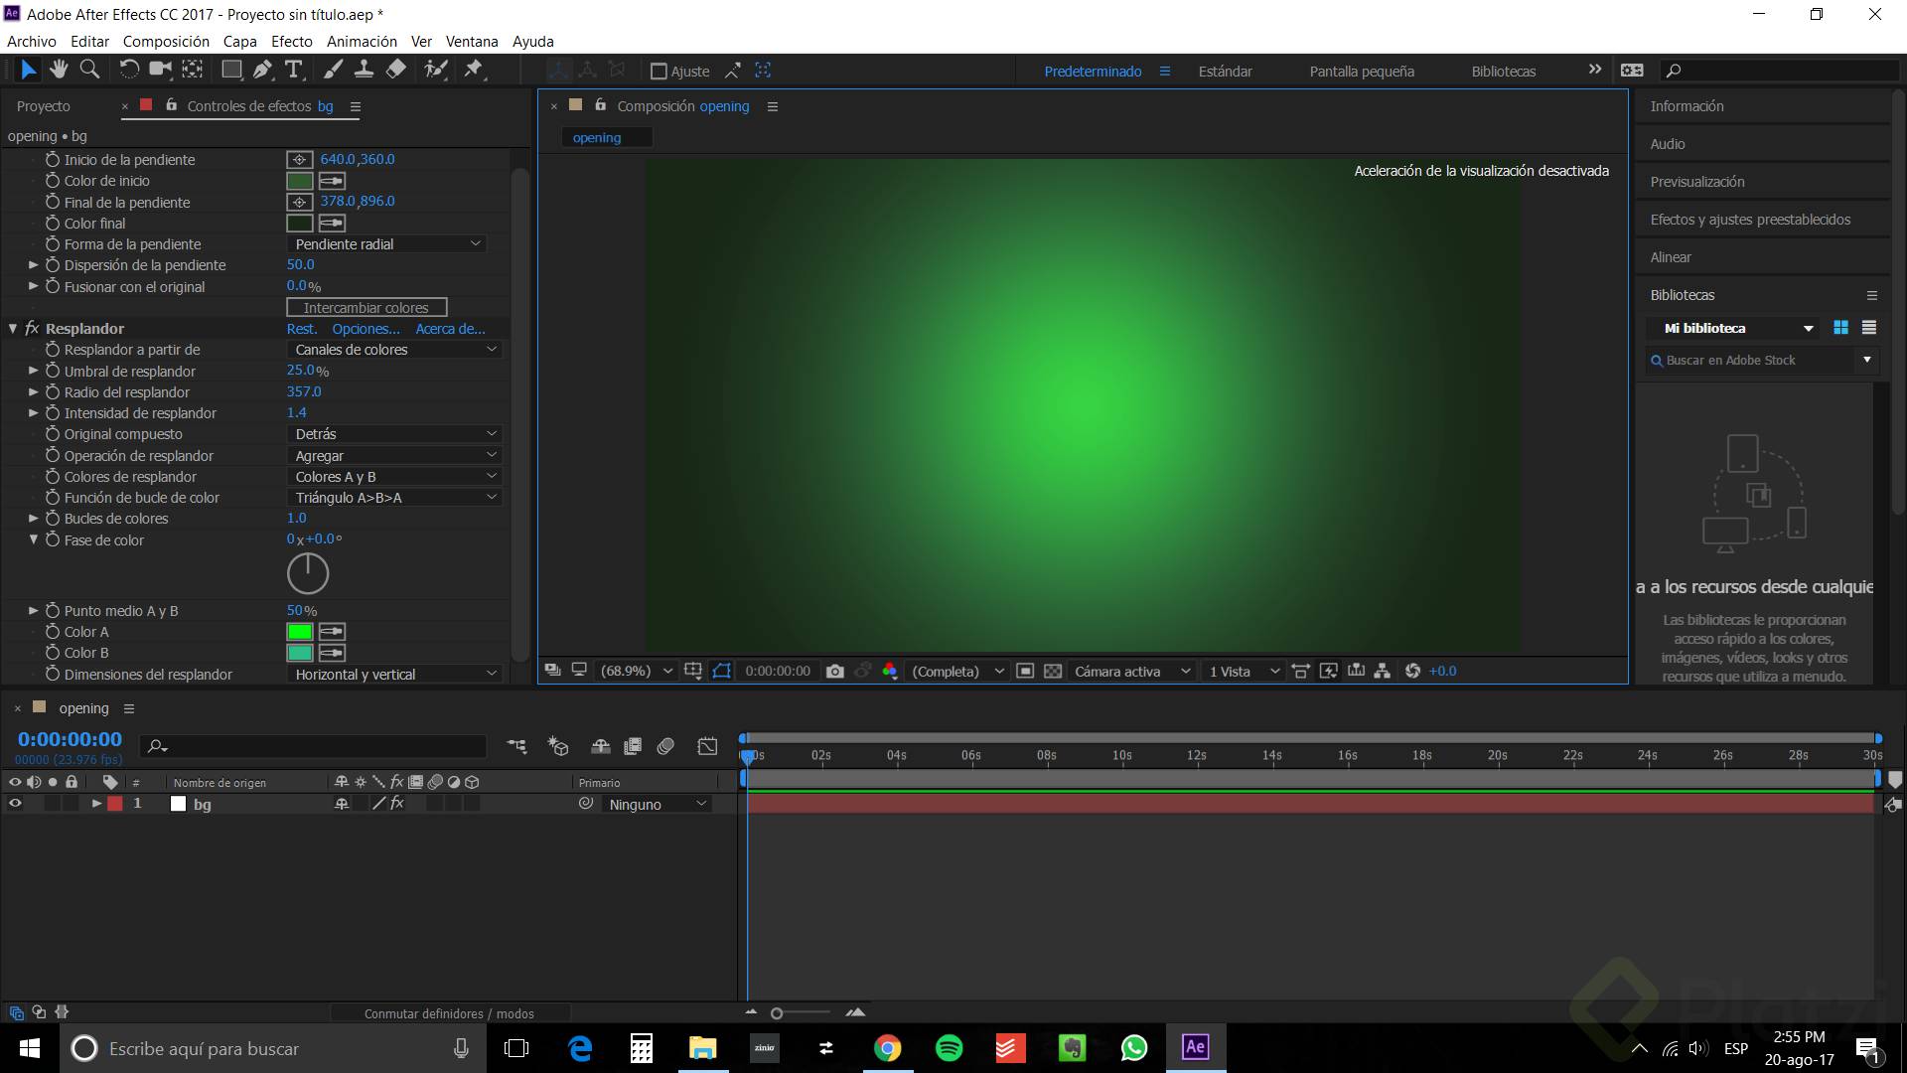Click the Rotation tool icon
The image size is (1907, 1073).
pos(129,70)
